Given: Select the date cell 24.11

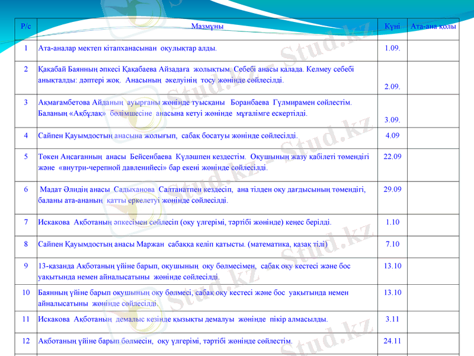Looking at the screenshot, I should point(392,341).
